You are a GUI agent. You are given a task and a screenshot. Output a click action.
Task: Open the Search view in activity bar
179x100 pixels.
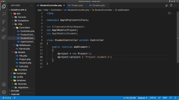pyautogui.click(x=4, y=14)
